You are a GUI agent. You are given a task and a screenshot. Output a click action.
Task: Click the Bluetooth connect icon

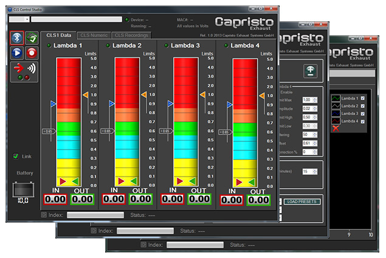tap(17, 37)
